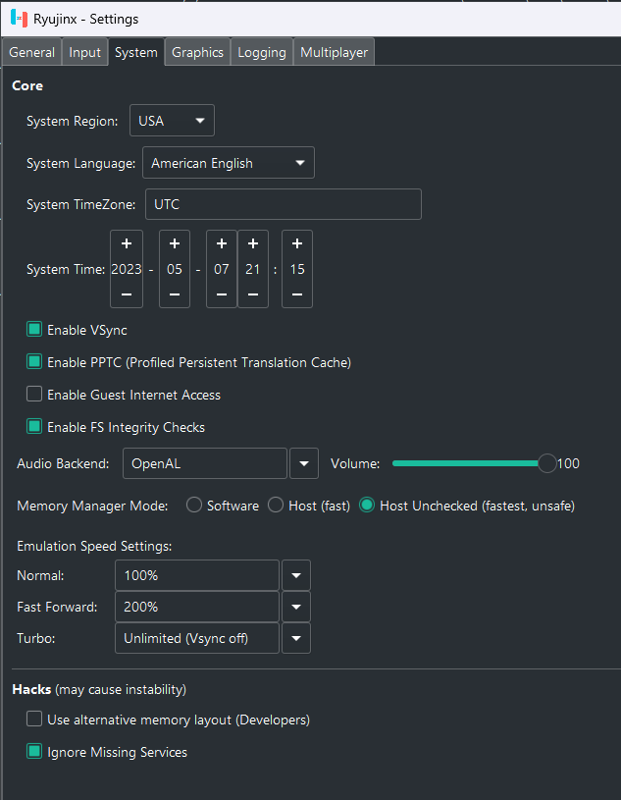The image size is (621, 800).
Task: Select Host Unchecked memory manager mode
Action: pyautogui.click(x=367, y=506)
